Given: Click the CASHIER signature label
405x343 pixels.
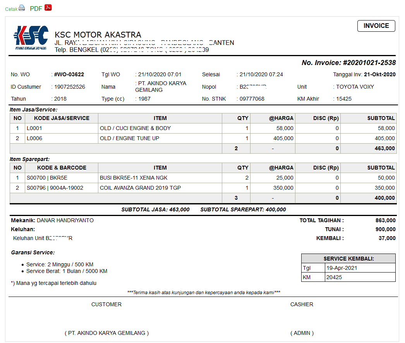Looking at the screenshot, I should tap(302, 304).
